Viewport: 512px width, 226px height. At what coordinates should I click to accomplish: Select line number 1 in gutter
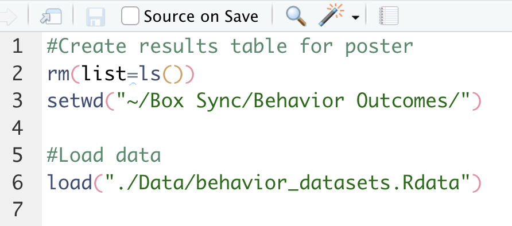point(17,46)
